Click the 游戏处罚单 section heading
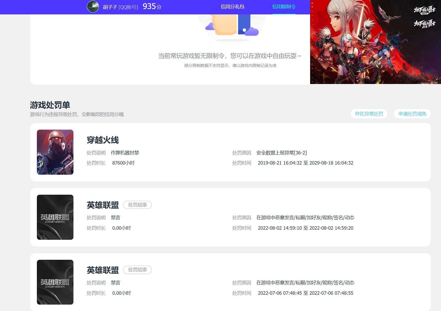 click(x=50, y=105)
